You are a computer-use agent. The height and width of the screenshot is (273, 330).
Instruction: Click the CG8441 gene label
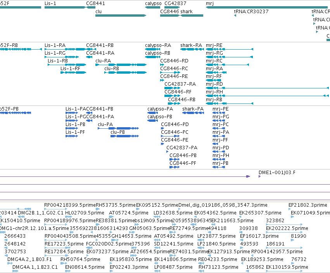coord(95,3)
